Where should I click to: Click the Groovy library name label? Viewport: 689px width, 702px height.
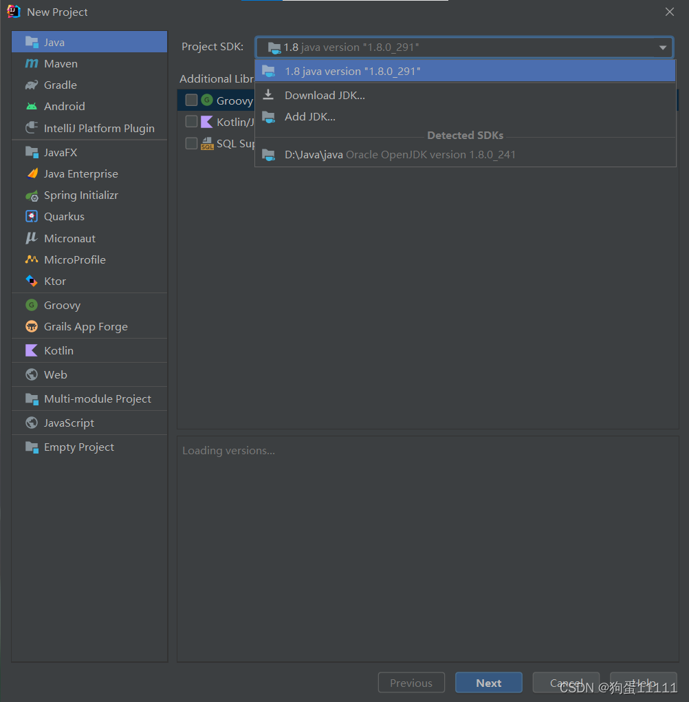(235, 100)
